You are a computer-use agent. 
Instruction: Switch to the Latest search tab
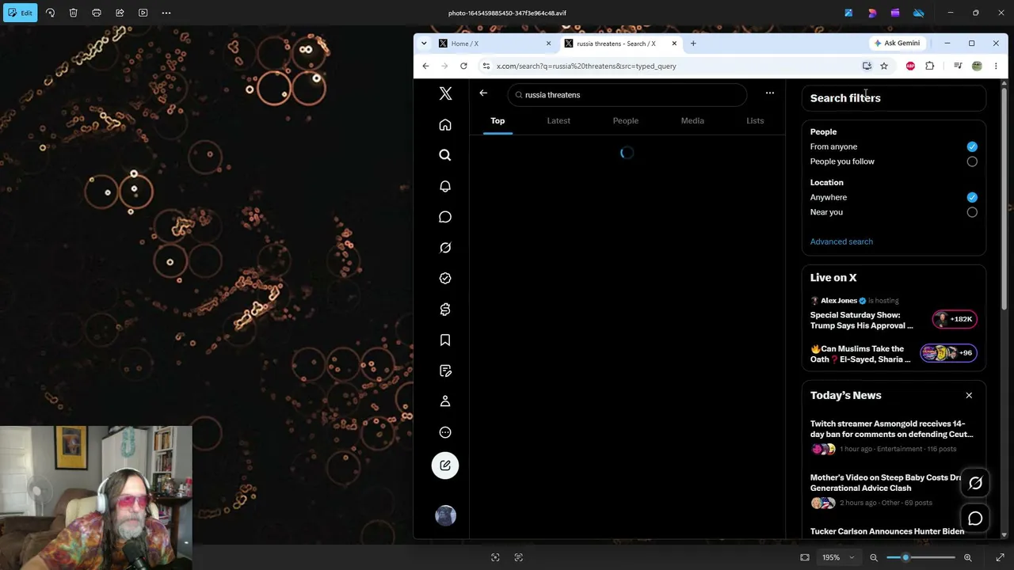(x=558, y=120)
